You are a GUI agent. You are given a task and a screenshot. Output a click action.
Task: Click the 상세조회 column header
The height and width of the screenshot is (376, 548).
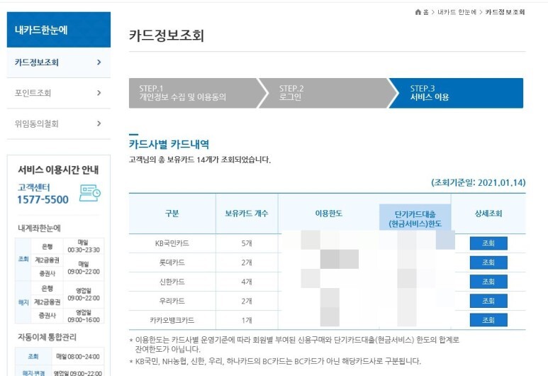pyautogui.click(x=488, y=214)
